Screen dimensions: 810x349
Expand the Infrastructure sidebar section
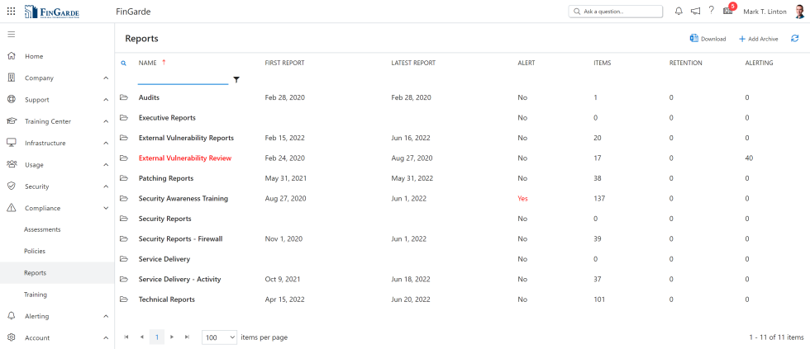tap(105, 144)
